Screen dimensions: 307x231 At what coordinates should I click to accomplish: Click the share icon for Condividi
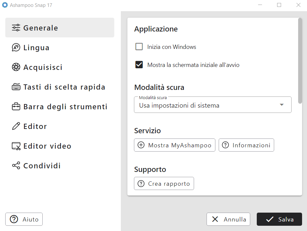click(x=16, y=165)
